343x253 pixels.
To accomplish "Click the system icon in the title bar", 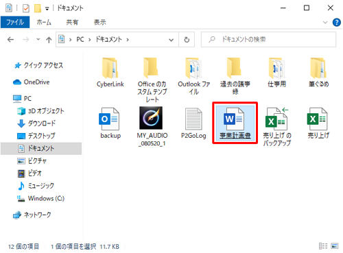I will pos(9,8).
